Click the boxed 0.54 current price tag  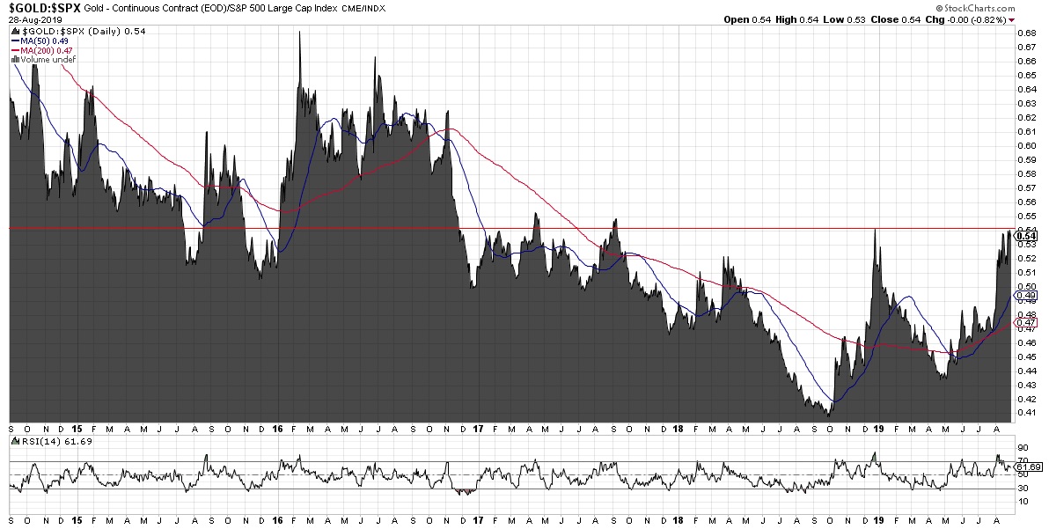[x=1025, y=234]
